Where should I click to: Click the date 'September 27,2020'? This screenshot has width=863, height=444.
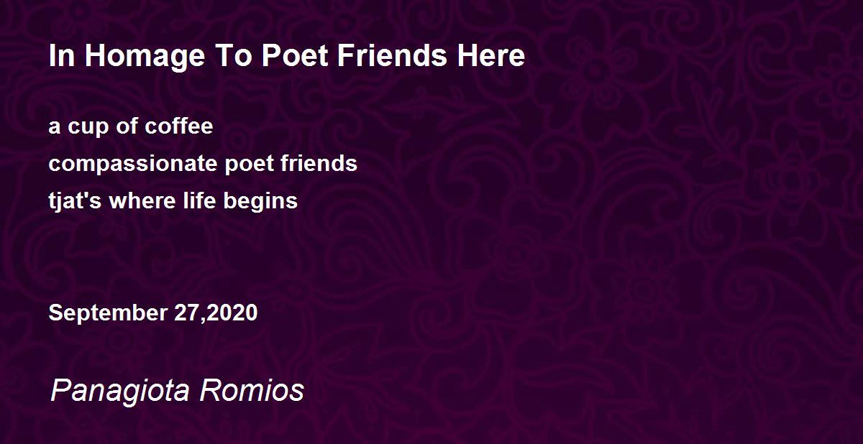tap(153, 313)
